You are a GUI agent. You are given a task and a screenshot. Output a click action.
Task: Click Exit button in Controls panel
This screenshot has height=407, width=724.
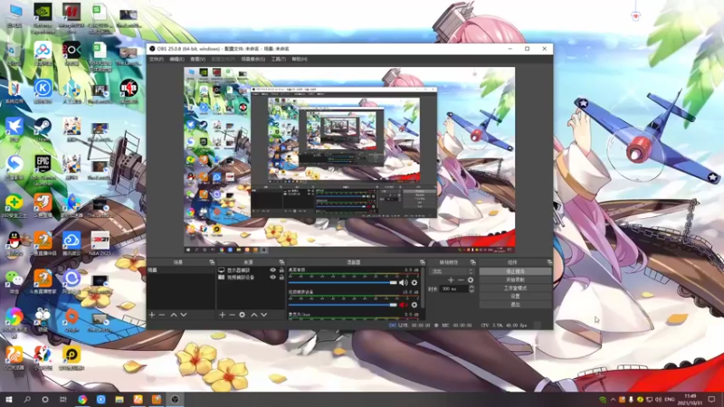[x=515, y=305]
